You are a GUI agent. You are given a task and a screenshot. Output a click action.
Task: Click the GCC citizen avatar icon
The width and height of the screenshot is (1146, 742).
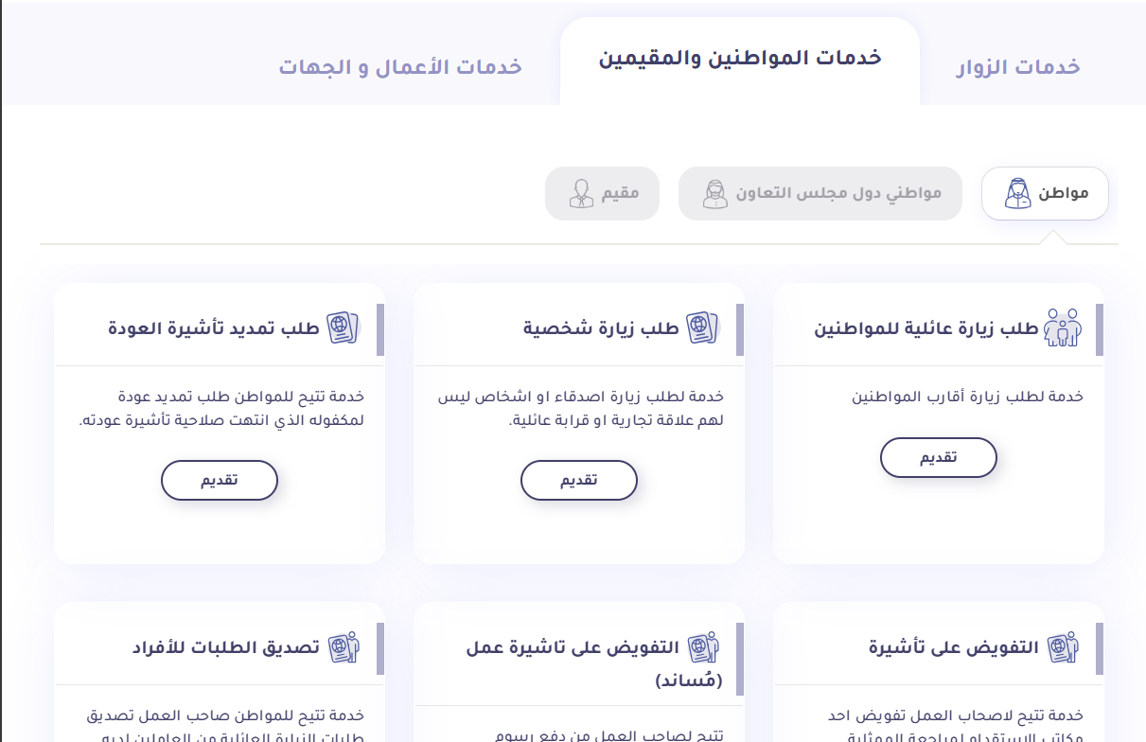[x=714, y=193]
